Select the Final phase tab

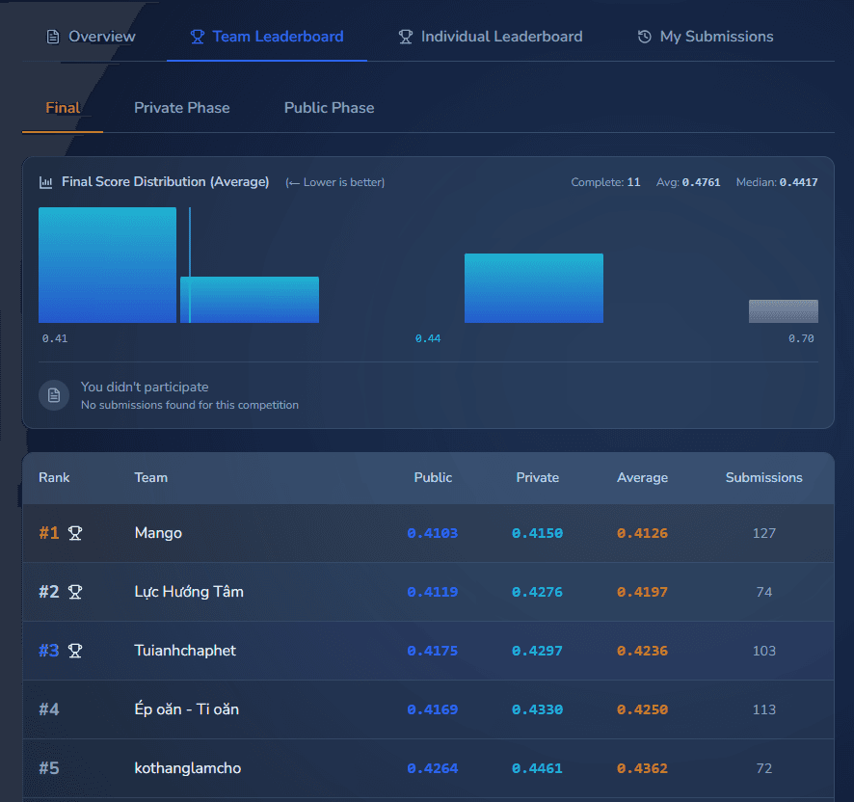pos(63,108)
